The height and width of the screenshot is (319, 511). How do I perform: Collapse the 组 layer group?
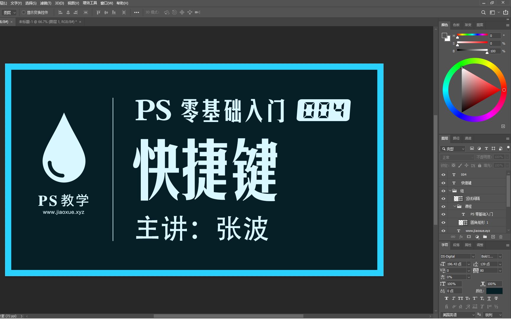pos(450,191)
